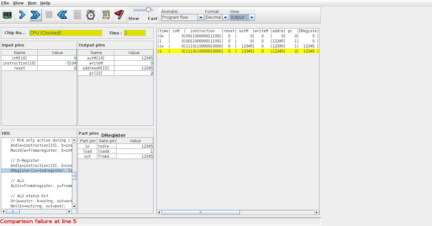Click the calculator Eval icon
Screen dimensions: 432x226
pos(77,15)
